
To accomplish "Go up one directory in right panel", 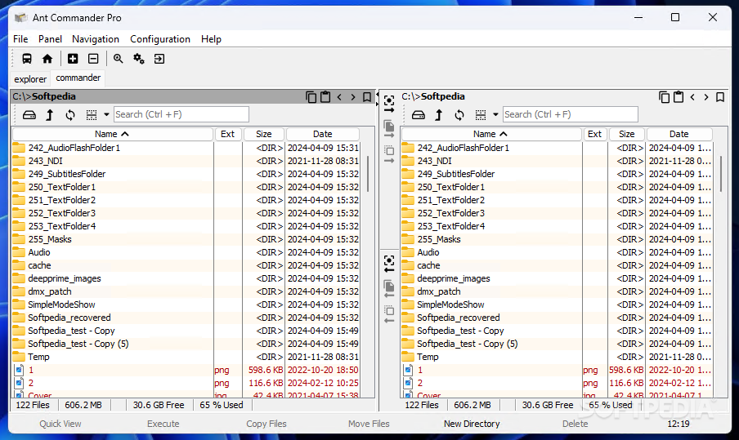I will [439, 115].
